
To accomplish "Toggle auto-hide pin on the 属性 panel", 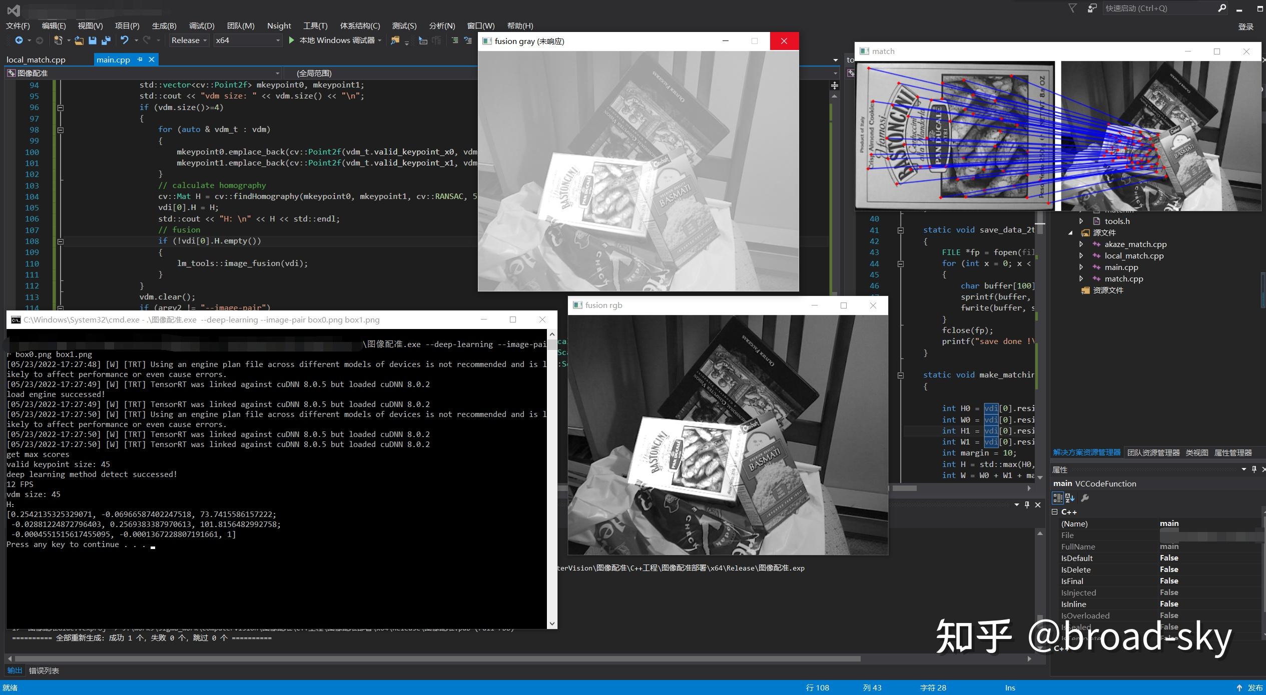I will (x=1254, y=469).
